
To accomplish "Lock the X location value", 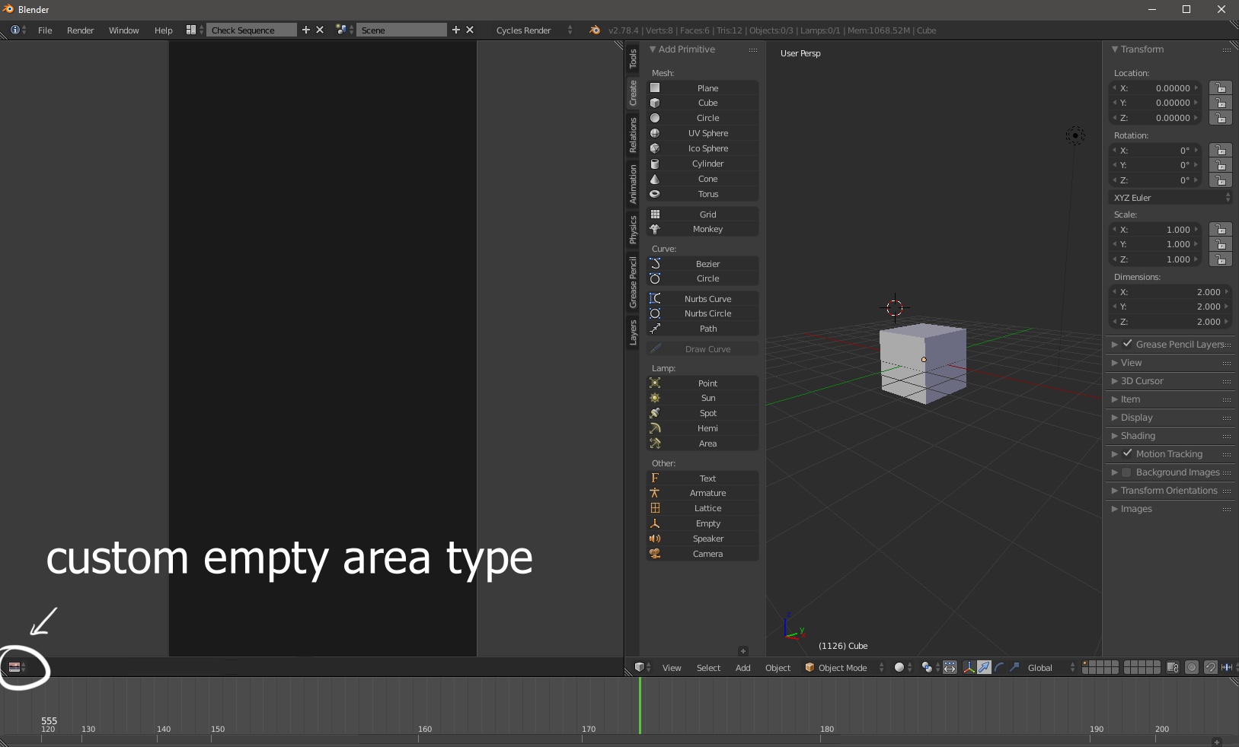I will coord(1221,88).
